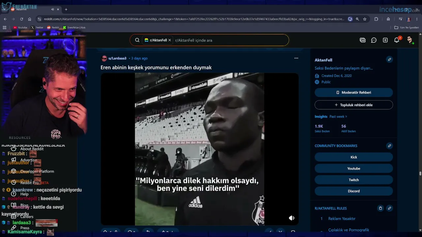Click the '56 Aktif Beden' stat
The height and width of the screenshot is (237, 422).
click(348, 128)
